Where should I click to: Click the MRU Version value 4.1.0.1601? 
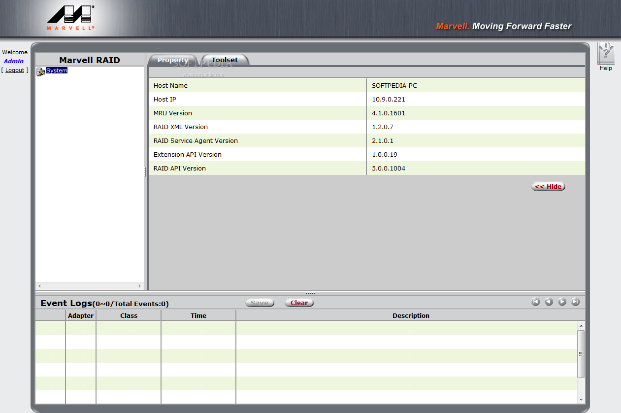(x=389, y=113)
